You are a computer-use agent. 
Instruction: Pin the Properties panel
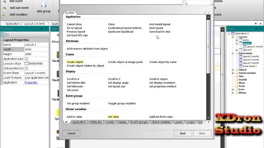41,29
